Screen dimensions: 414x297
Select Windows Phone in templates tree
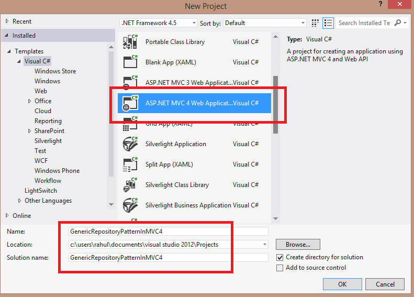pyautogui.click(x=57, y=171)
